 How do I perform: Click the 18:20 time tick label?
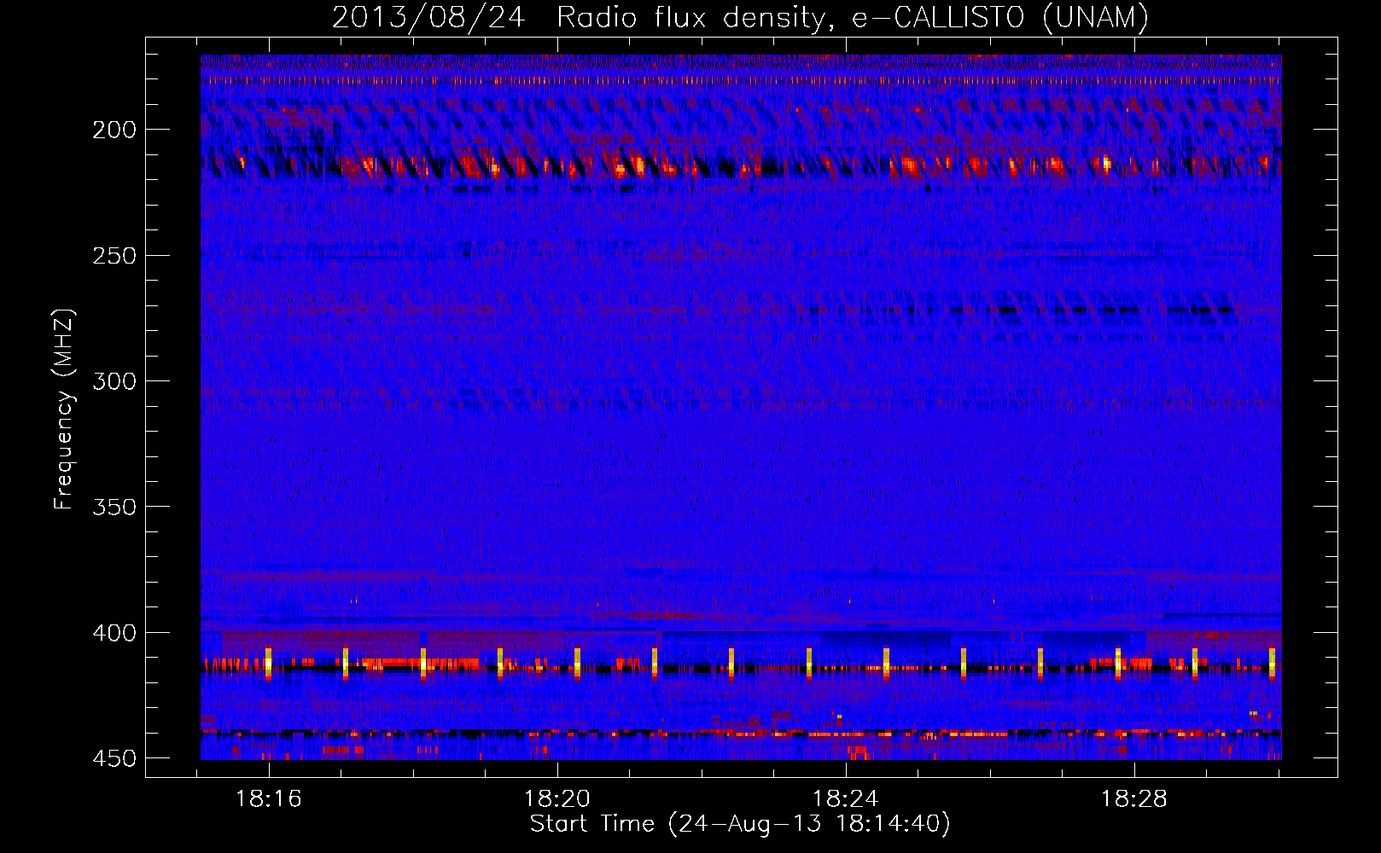[x=557, y=799]
